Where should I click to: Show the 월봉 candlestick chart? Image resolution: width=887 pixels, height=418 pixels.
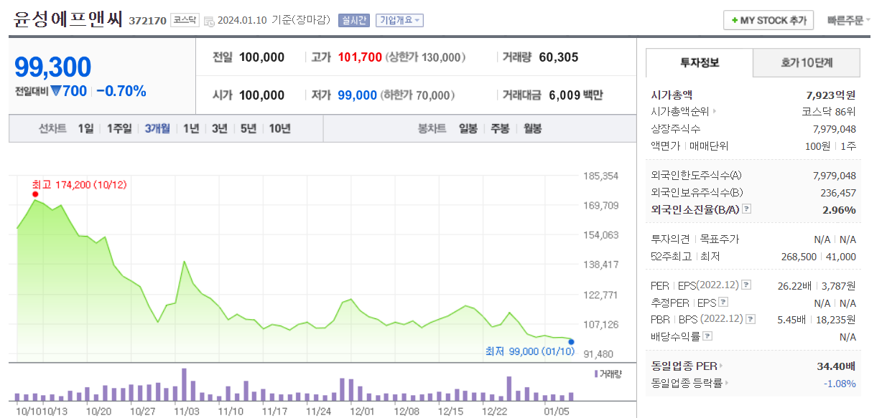click(x=532, y=128)
